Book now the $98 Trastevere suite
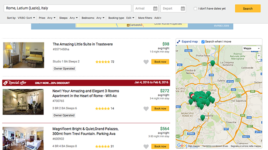Viewport: 268px width, 150px height. coord(160,62)
